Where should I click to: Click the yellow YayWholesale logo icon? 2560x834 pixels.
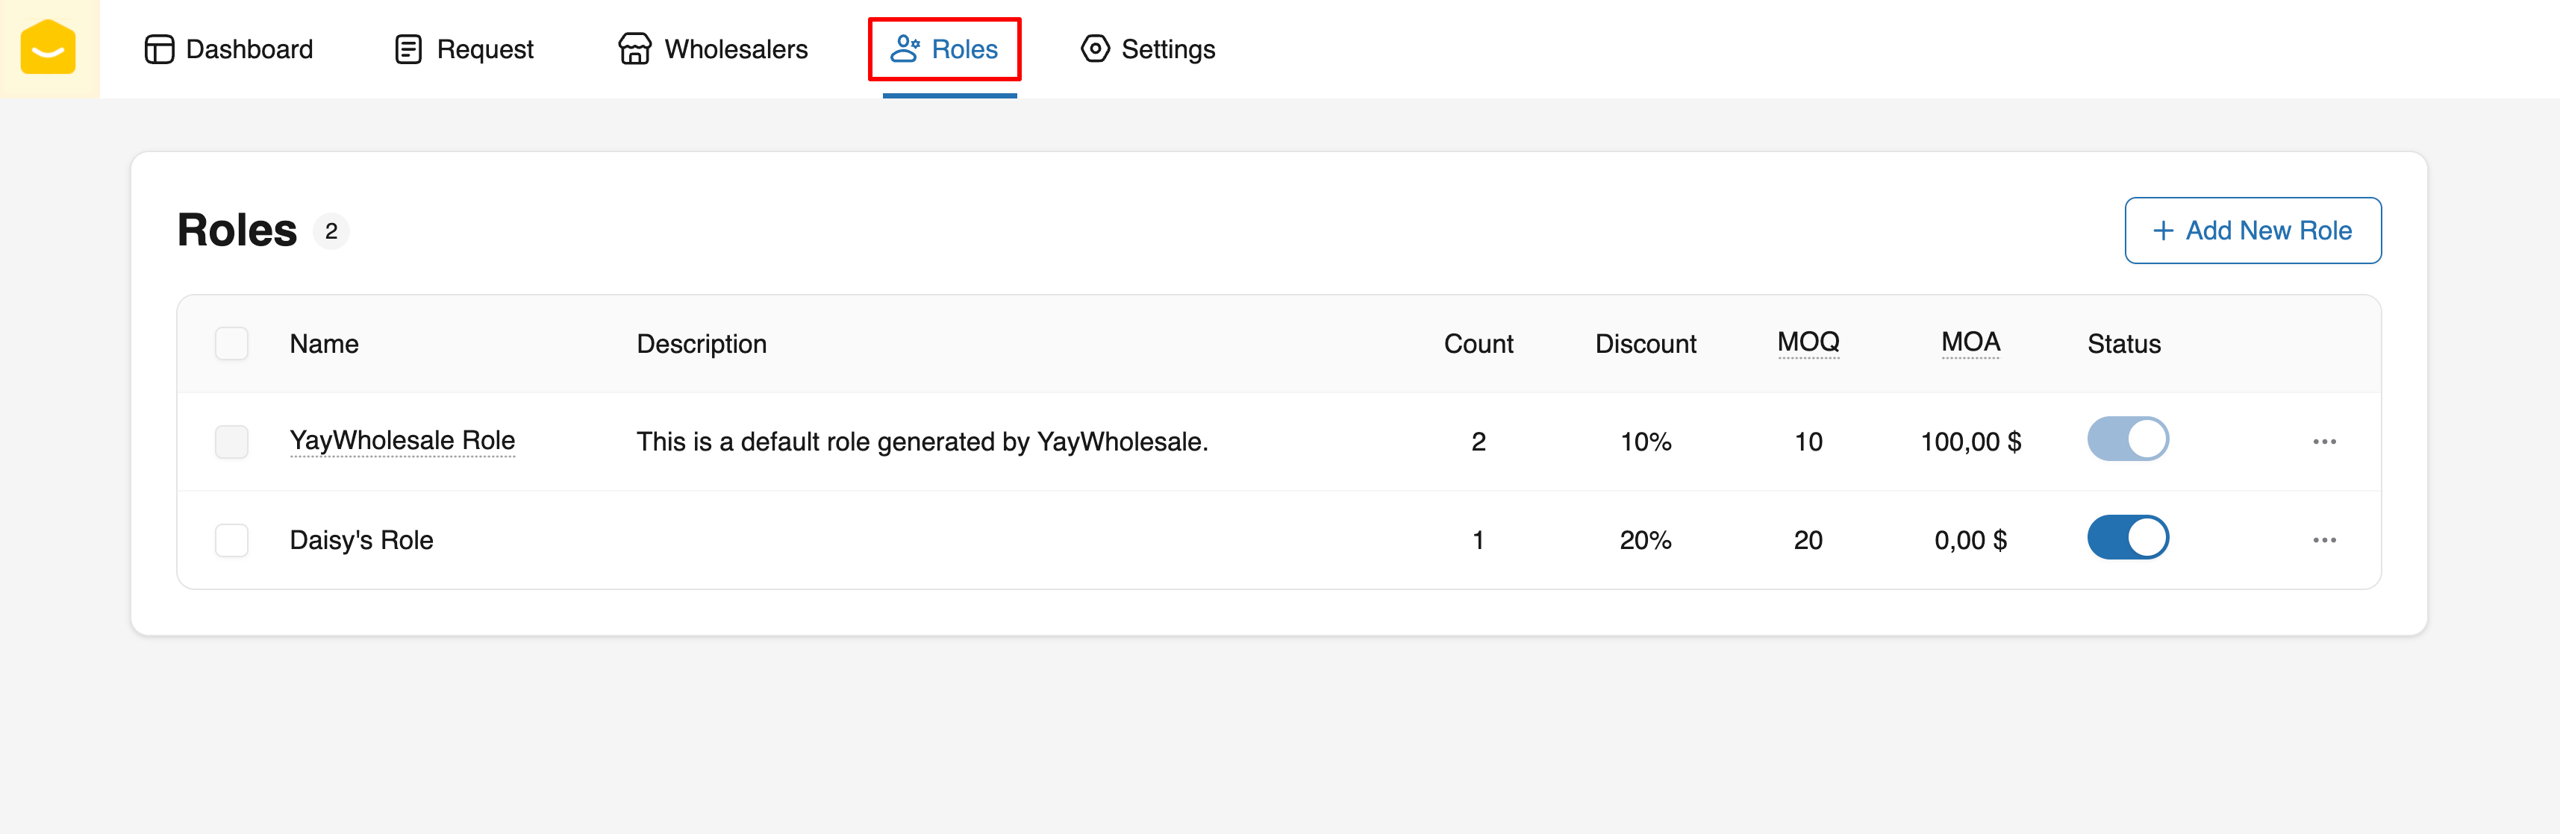coord(48,48)
